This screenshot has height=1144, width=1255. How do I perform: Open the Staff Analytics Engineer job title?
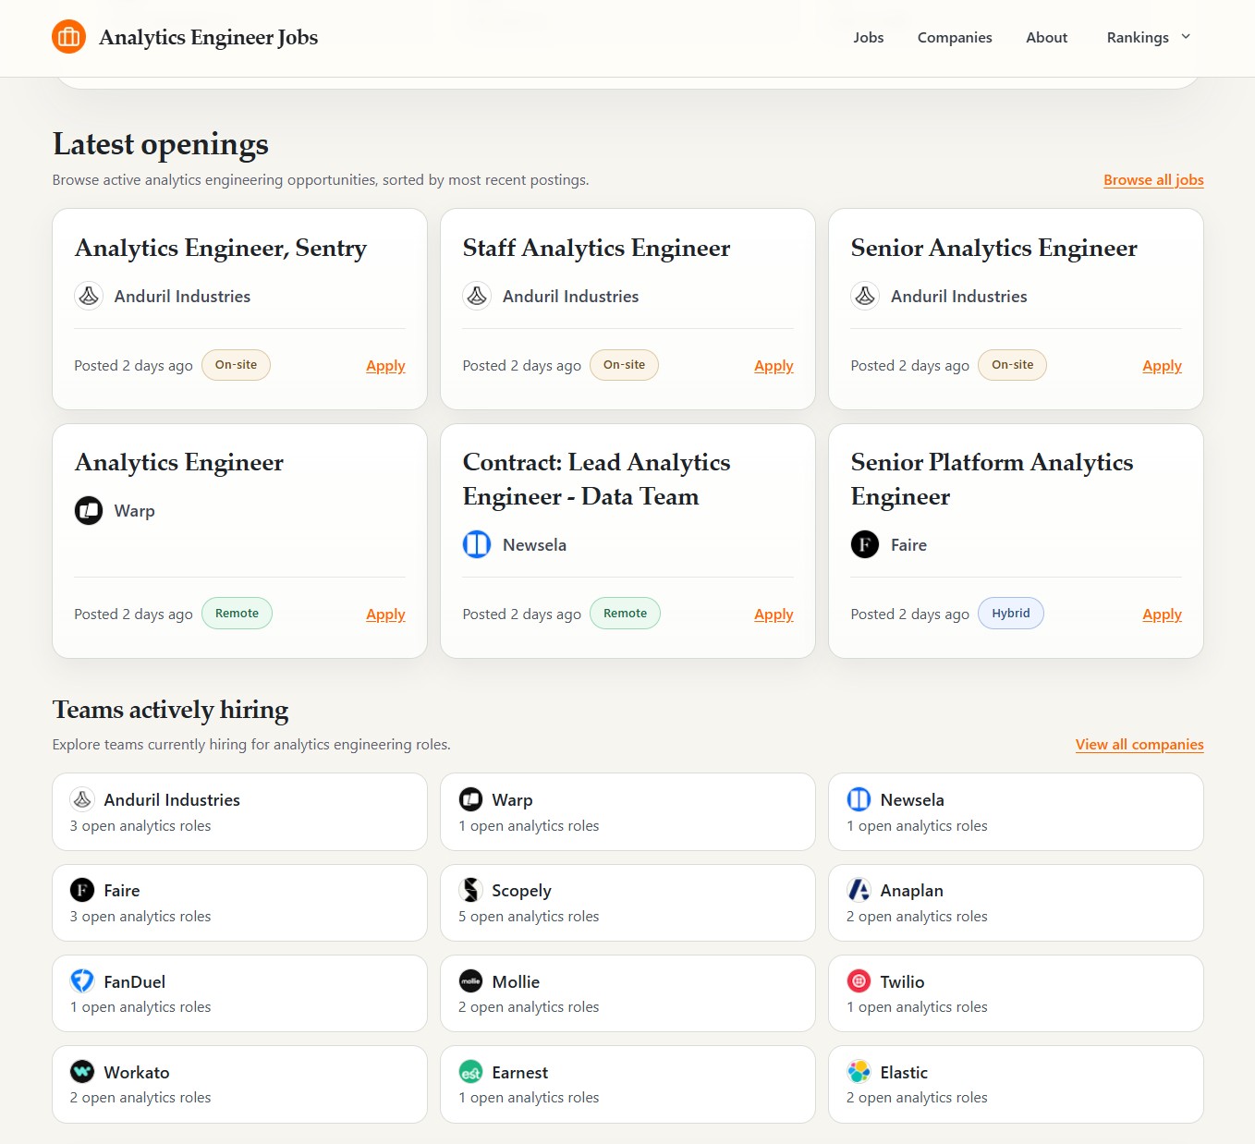pos(596,249)
